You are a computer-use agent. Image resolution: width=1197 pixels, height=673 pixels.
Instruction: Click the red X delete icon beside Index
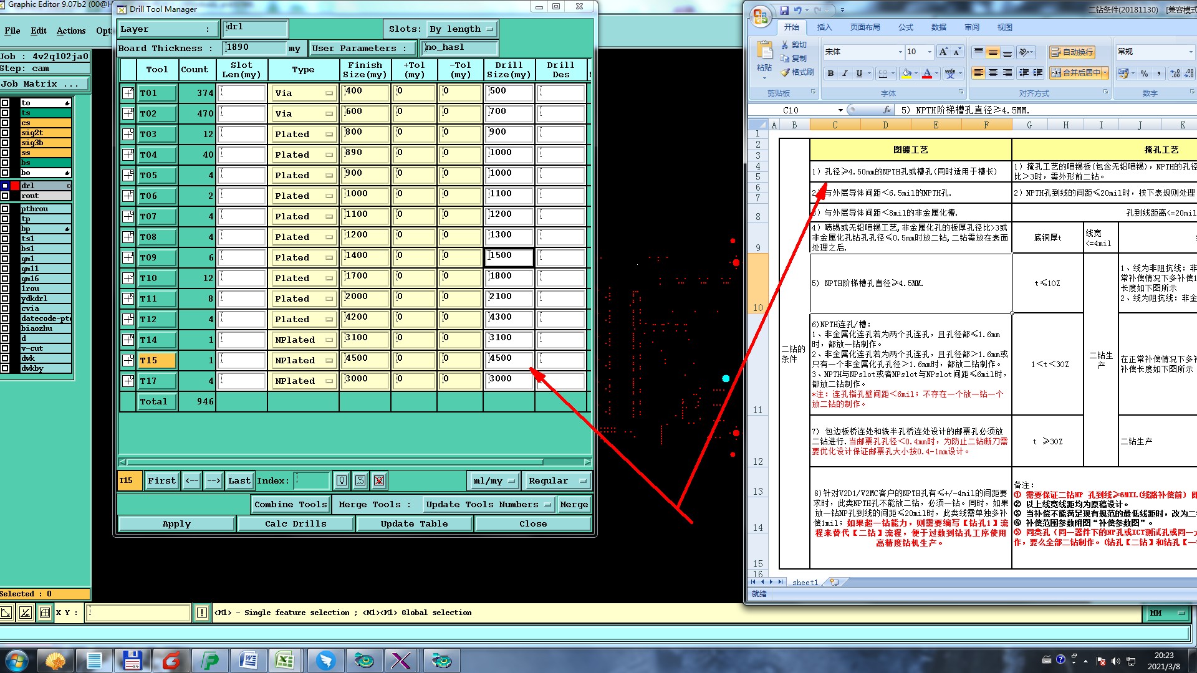tap(379, 480)
